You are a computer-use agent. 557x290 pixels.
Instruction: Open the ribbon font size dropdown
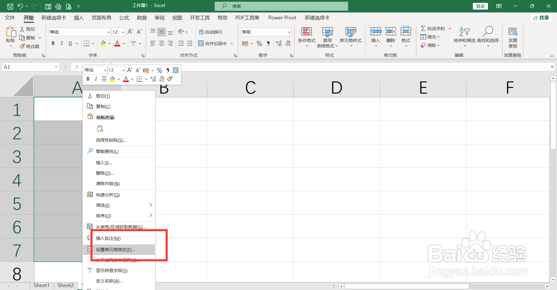point(123,32)
